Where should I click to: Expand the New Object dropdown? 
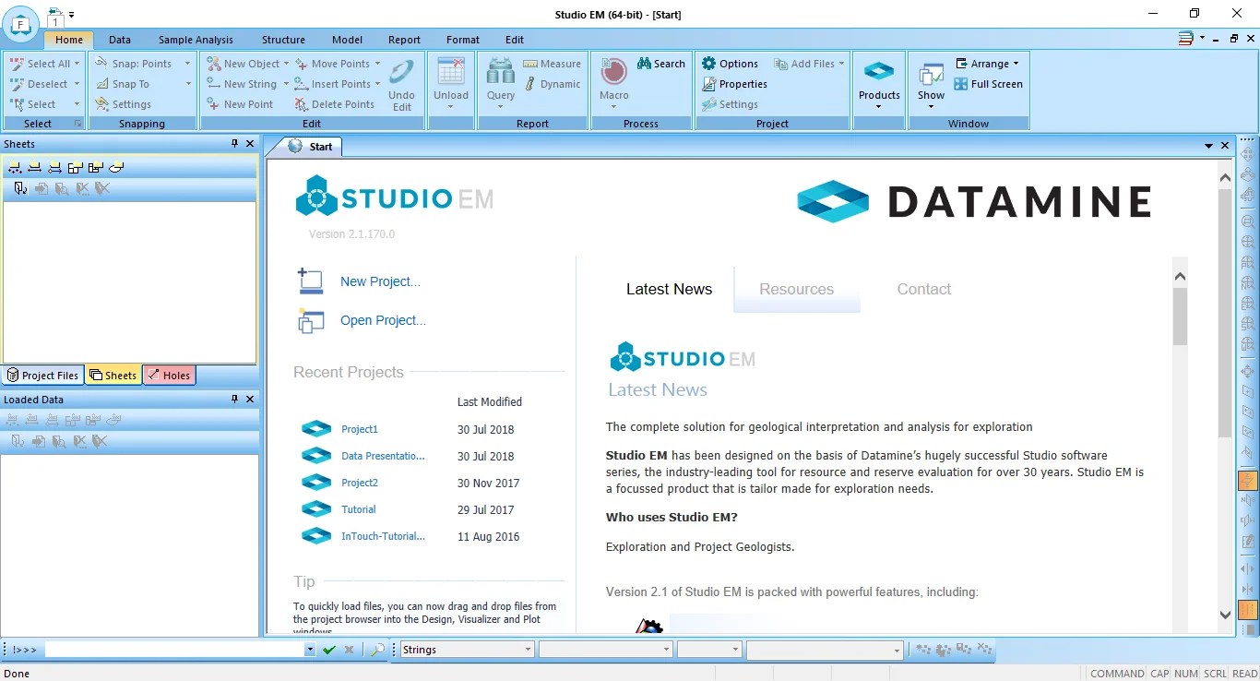pos(286,63)
